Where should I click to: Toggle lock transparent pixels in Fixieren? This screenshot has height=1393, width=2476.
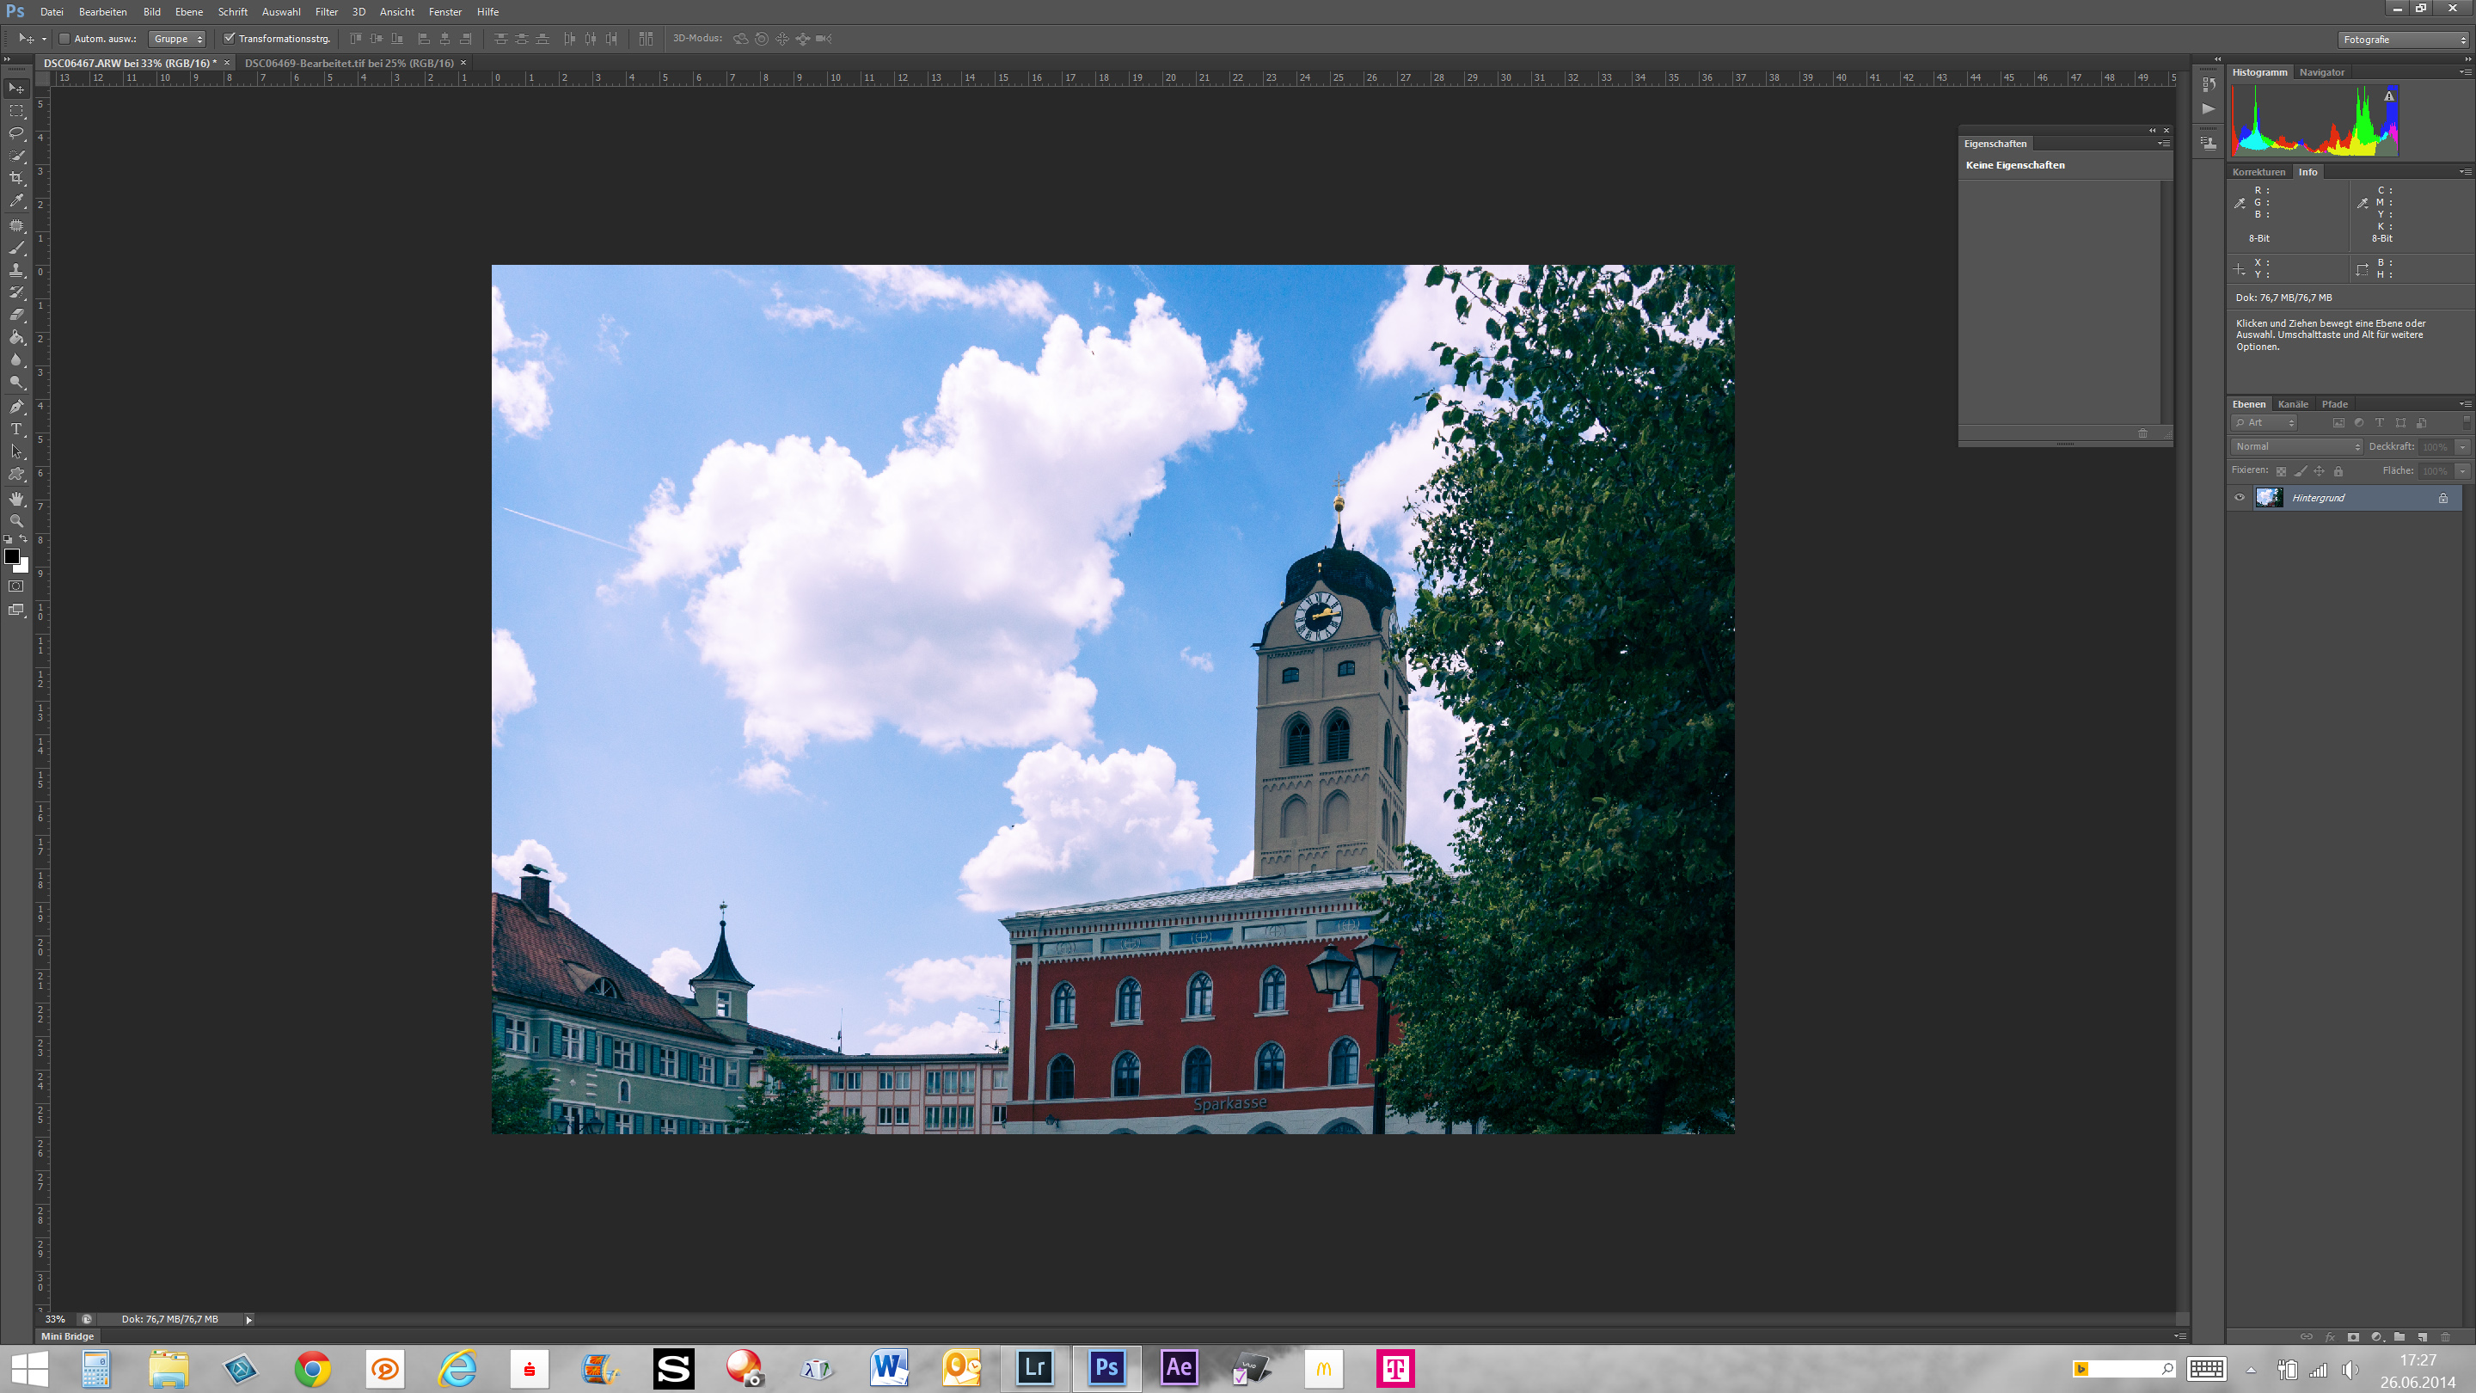click(x=2281, y=472)
